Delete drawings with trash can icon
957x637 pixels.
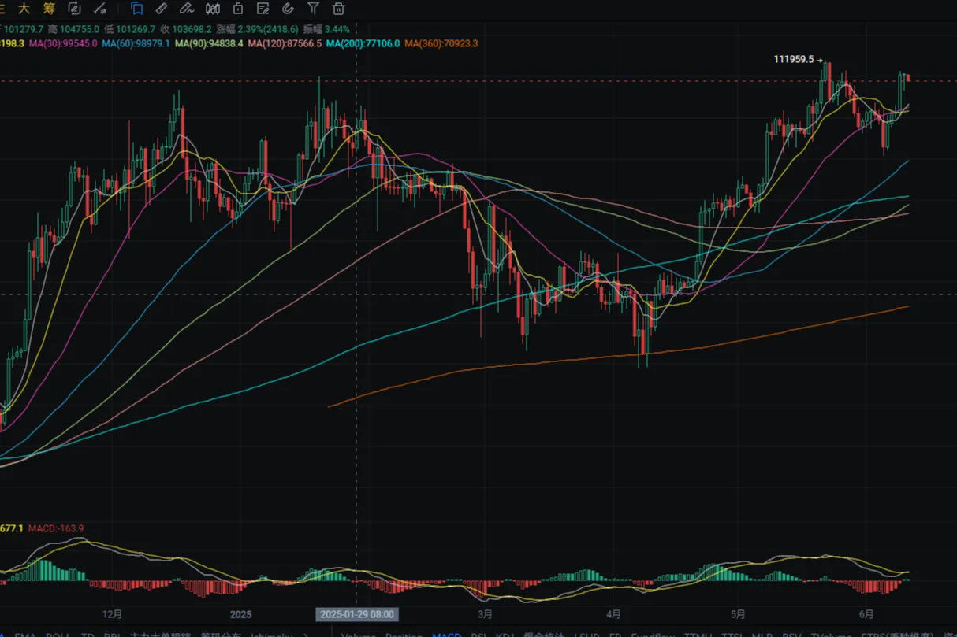[x=338, y=9]
